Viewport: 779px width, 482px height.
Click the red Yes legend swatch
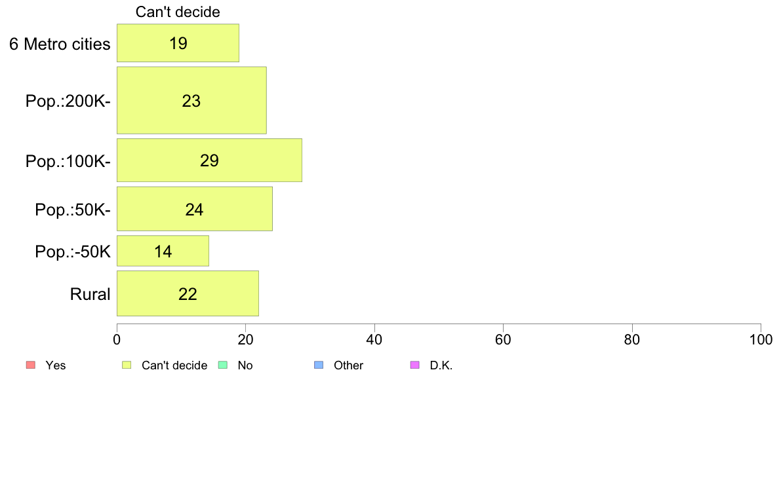coord(30,365)
